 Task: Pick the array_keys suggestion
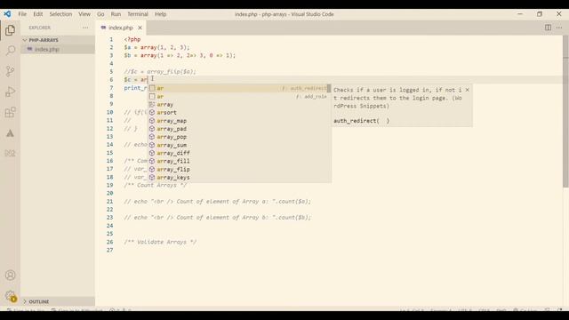click(x=238, y=178)
